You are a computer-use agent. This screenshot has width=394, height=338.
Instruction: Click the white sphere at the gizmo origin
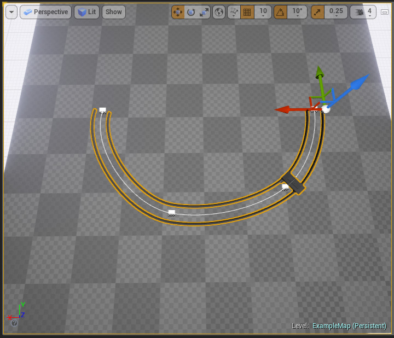click(x=326, y=109)
